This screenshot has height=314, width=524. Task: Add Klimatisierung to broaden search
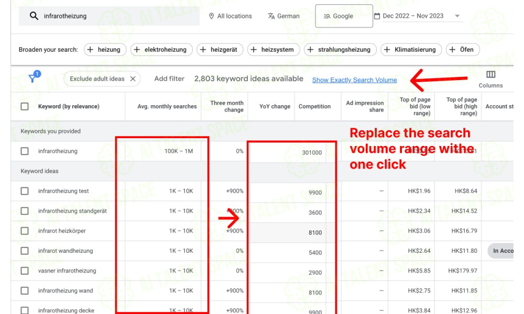coord(411,50)
